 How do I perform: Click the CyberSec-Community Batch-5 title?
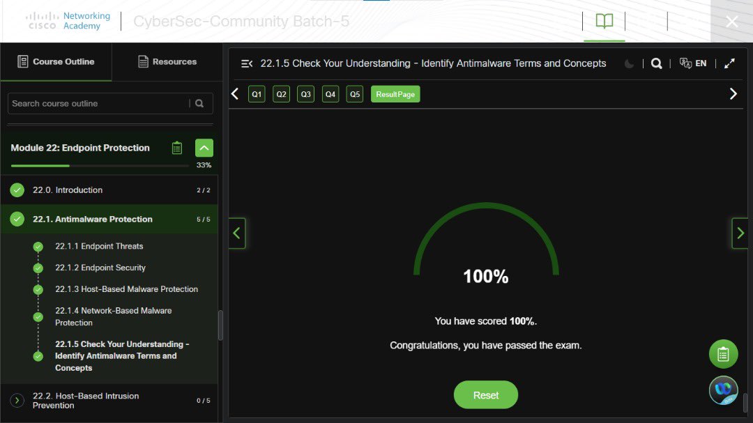(x=241, y=21)
